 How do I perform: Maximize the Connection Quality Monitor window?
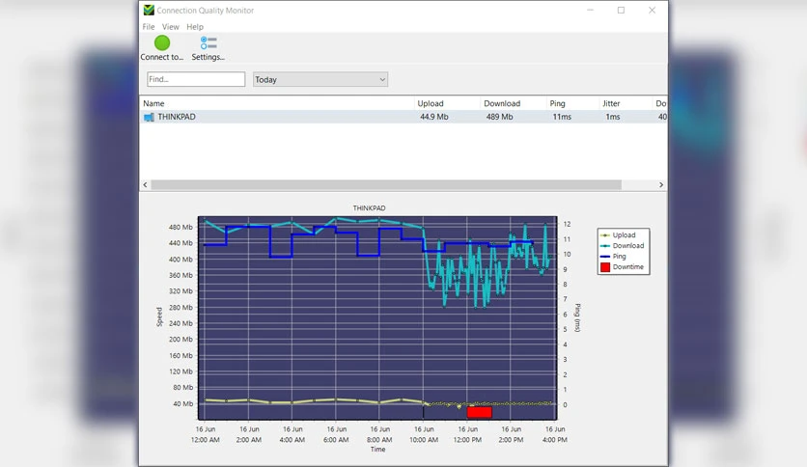[x=622, y=11]
